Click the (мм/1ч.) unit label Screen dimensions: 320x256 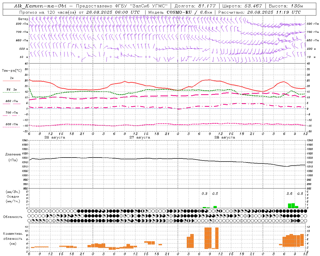(x=13, y=201)
